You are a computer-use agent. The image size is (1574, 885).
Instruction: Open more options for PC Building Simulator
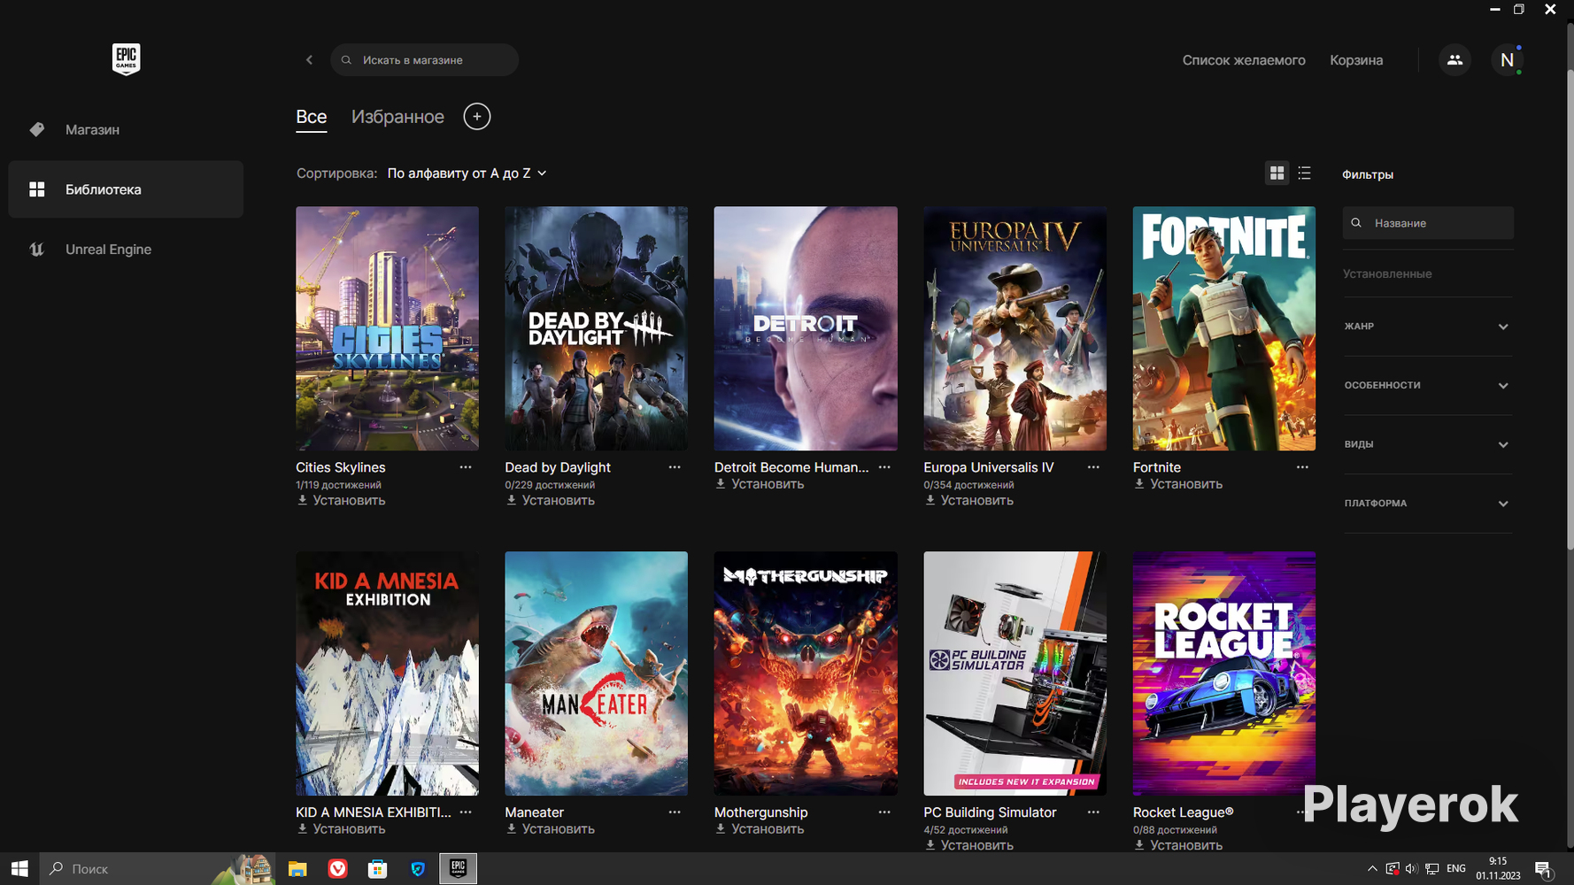1093,812
